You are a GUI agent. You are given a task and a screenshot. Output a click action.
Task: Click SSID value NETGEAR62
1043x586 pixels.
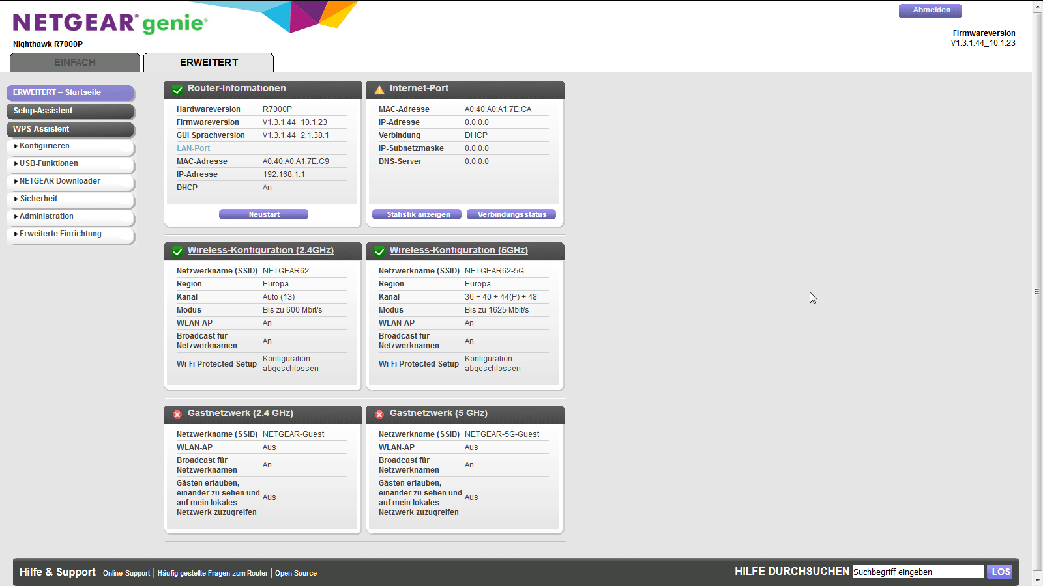click(x=286, y=271)
